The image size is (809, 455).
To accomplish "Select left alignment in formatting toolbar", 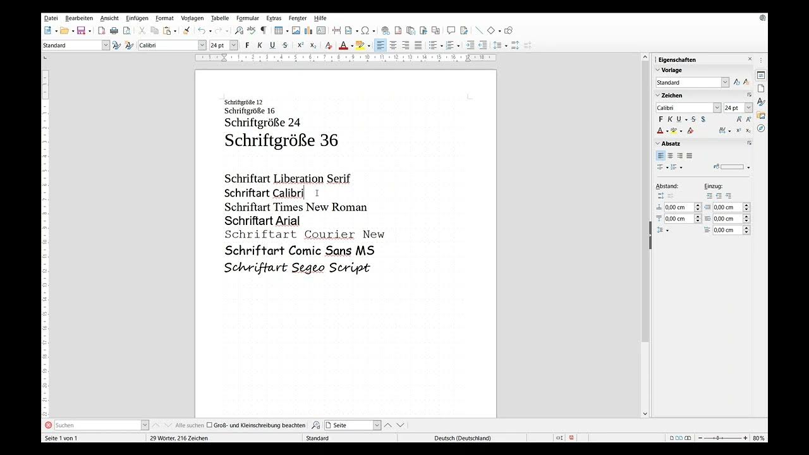I will point(380,45).
